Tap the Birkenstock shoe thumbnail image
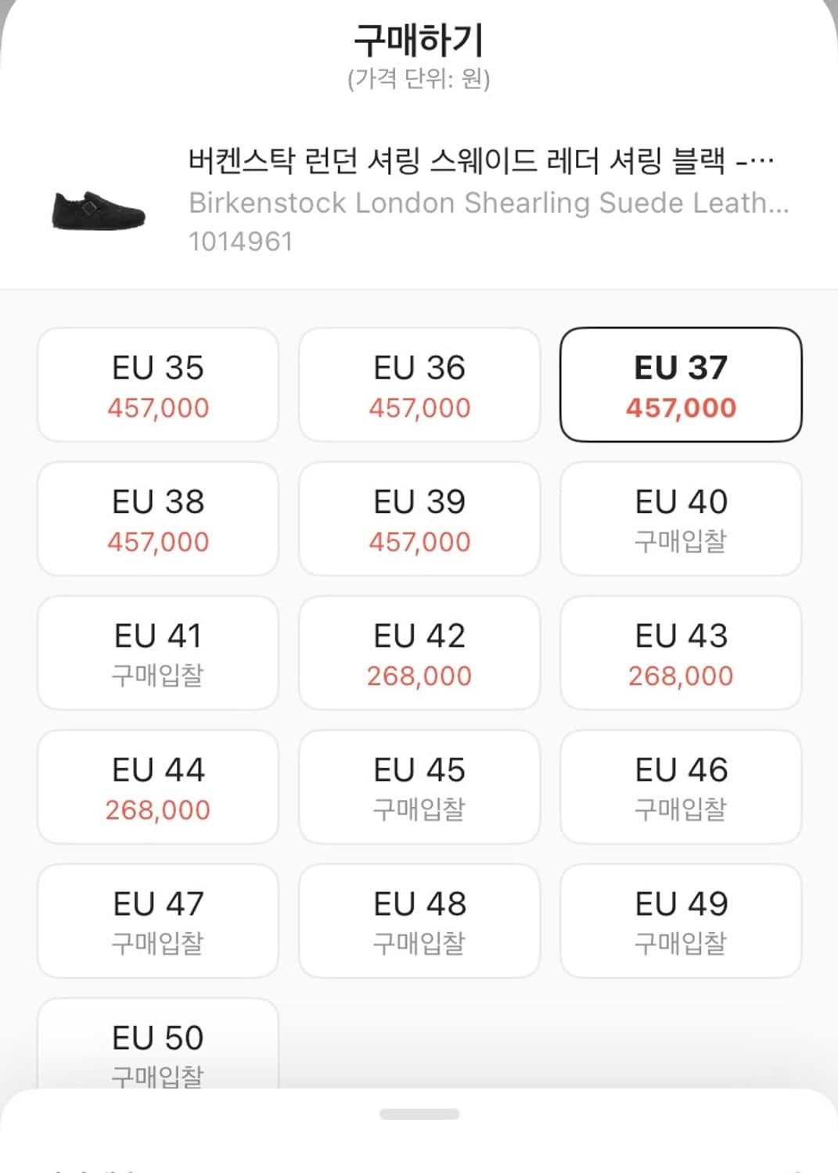Screen dimensions: 838x1173 [x=99, y=210]
